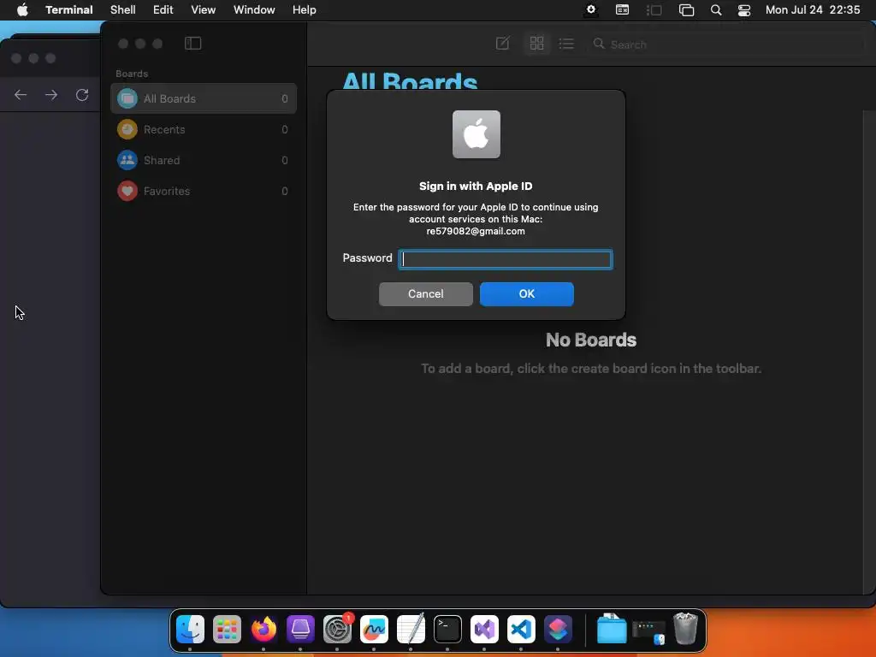Open Visual Studio from the Dock
This screenshot has height=657, width=876.
[x=484, y=630]
